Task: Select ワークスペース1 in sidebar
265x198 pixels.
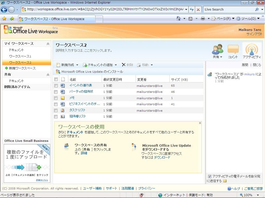Action: point(20,56)
